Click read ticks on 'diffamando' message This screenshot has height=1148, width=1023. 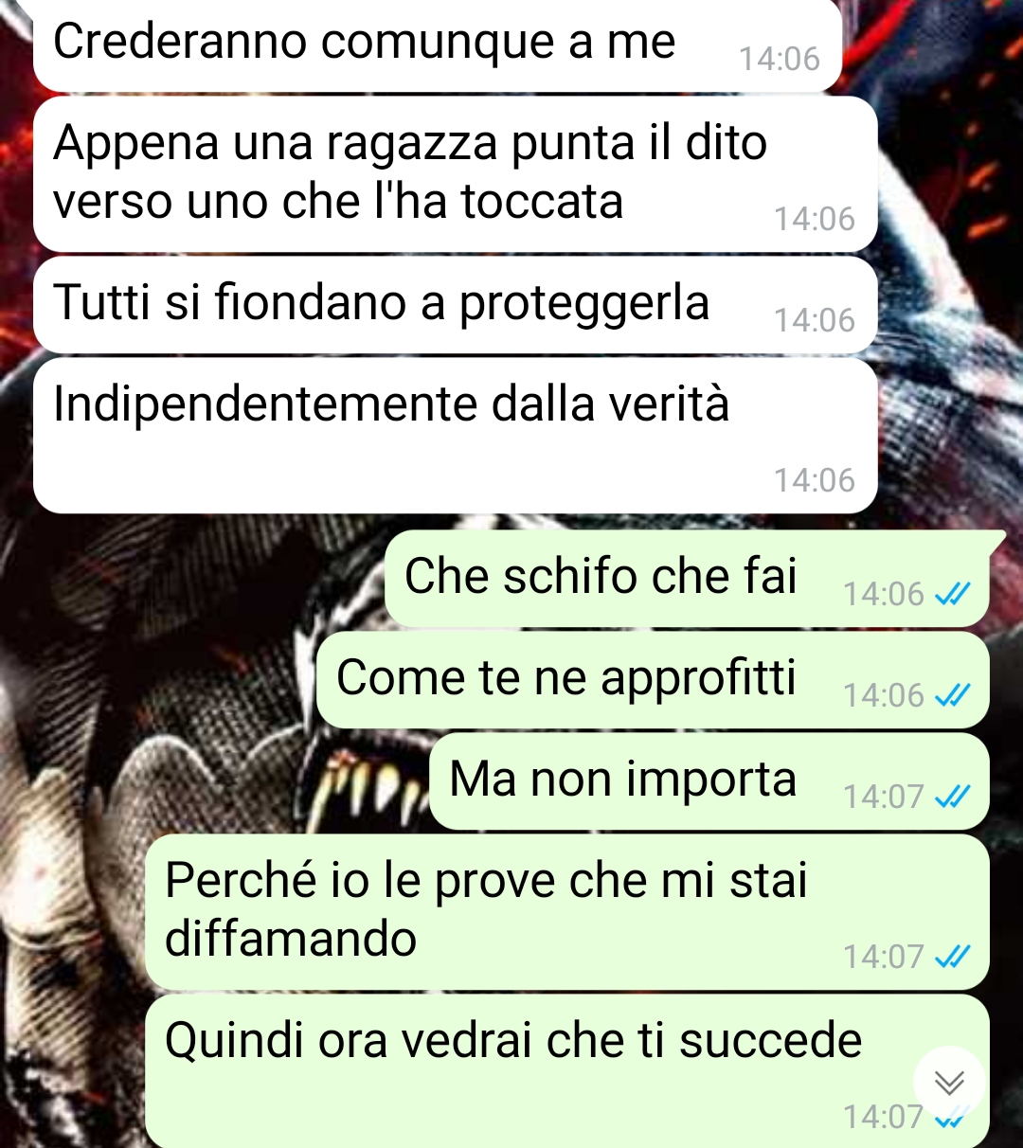tap(952, 957)
